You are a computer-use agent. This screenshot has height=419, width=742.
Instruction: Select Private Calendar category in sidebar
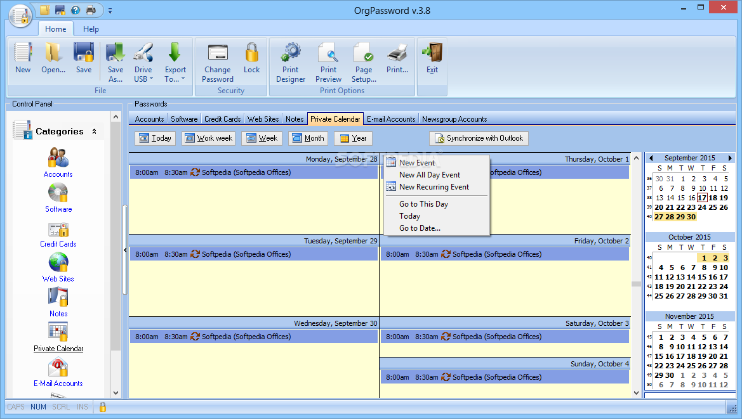point(58,337)
